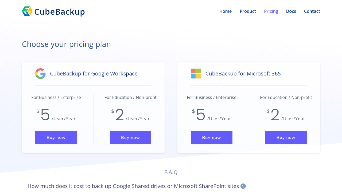Click the question mark icon beside FAQ question
Screen dimensions: 342x192
point(243,186)
